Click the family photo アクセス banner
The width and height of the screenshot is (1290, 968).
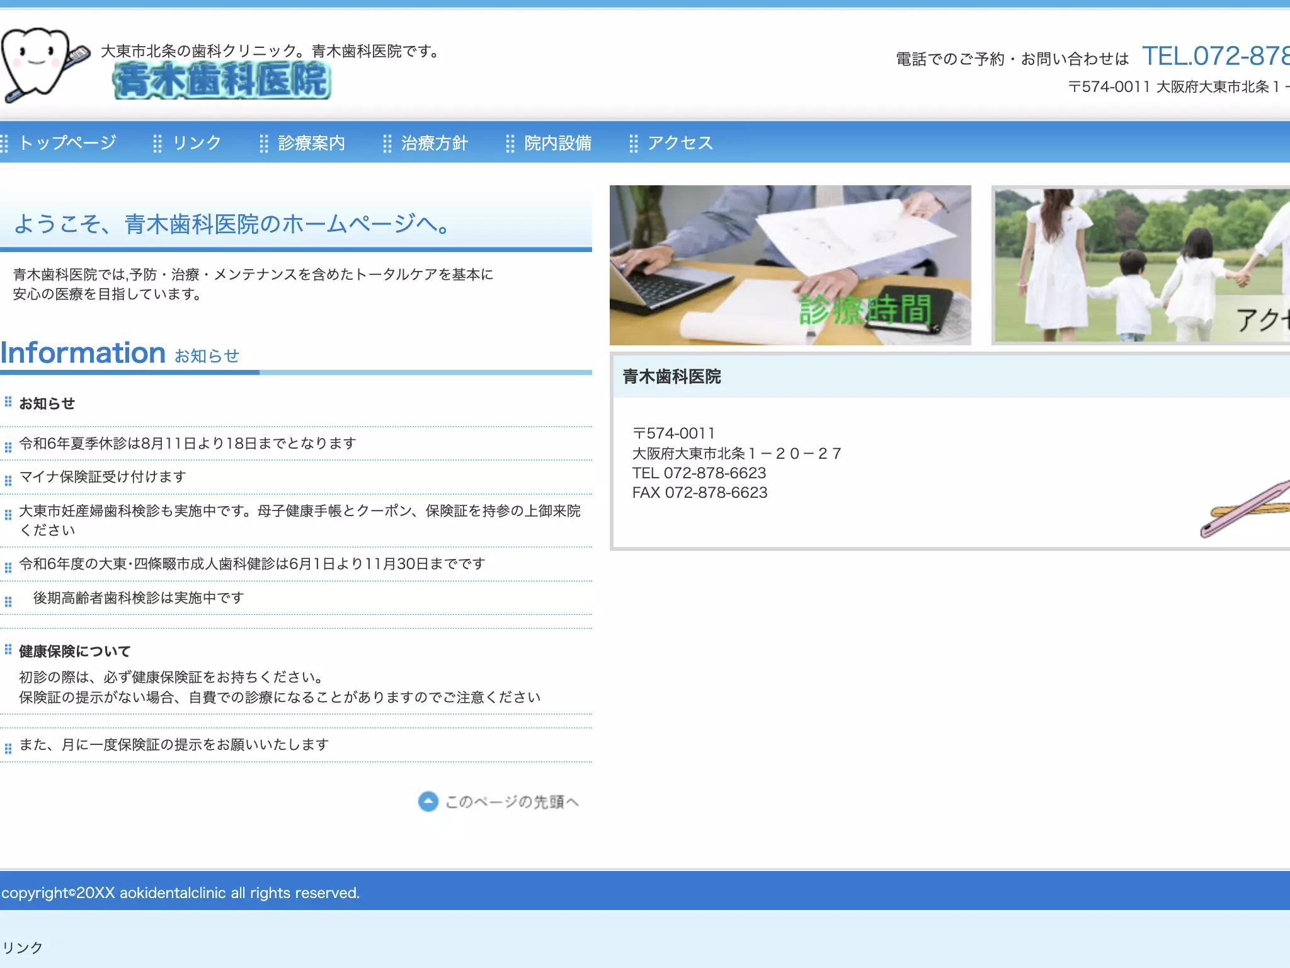[1141, 265]
